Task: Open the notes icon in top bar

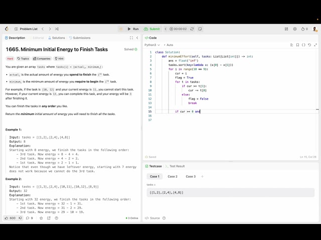Action: pyautogui.click(x=200, y=29)
